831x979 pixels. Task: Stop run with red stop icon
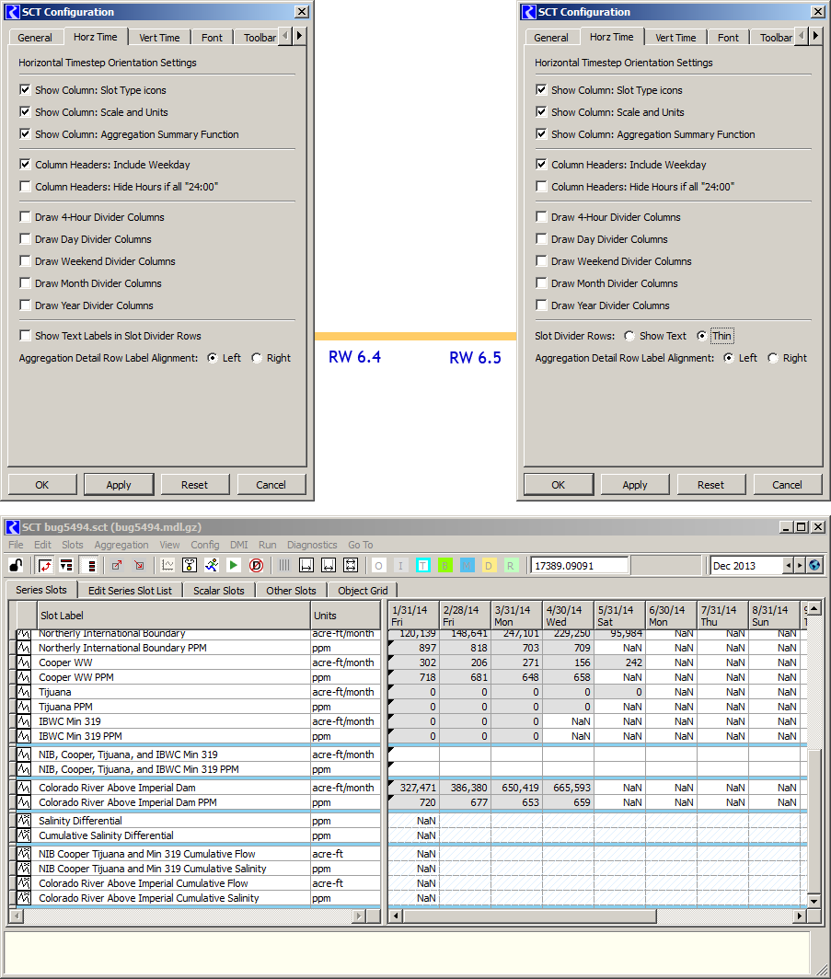pyautogui.click(x=256, y=566)
